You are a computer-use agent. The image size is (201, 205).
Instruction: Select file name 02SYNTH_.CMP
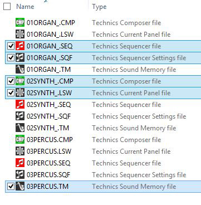click(x=50, y=81)
